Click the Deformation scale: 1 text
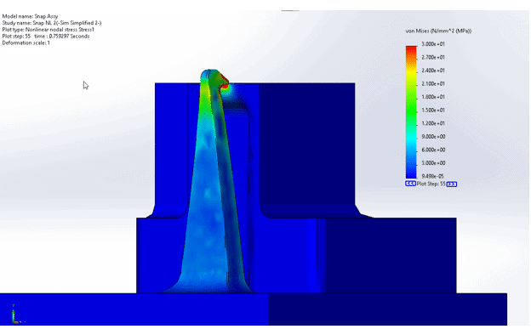This screenshot has width=531, height=329. point(26,43)
